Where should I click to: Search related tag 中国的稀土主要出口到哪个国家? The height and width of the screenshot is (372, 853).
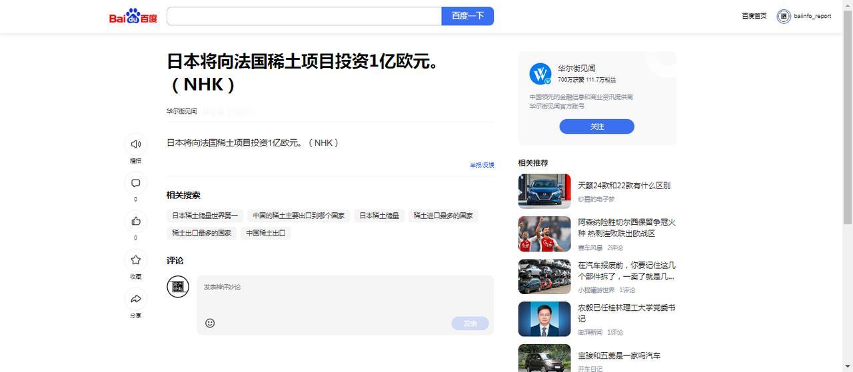[299, 216]
